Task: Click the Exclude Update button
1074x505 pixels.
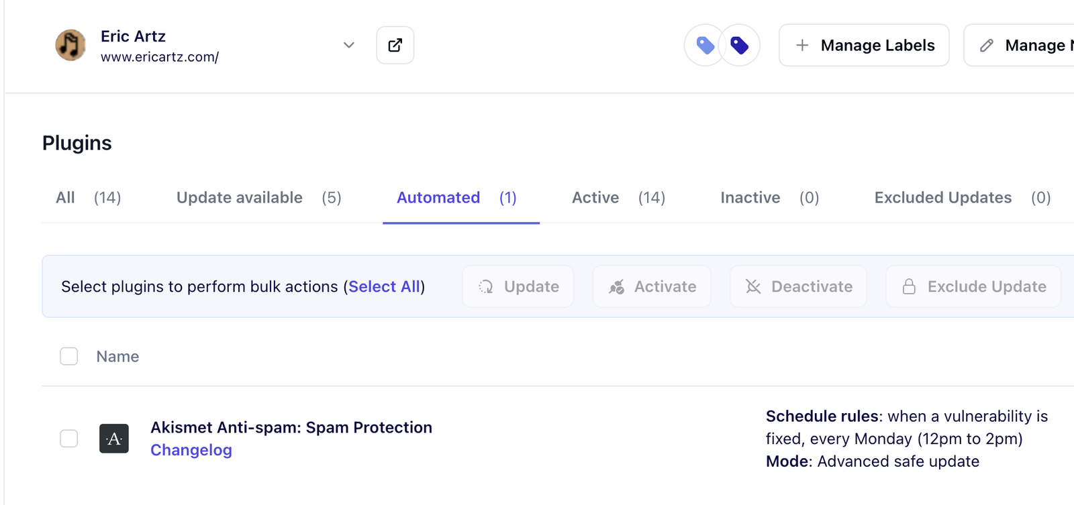Action: point(973,286)
